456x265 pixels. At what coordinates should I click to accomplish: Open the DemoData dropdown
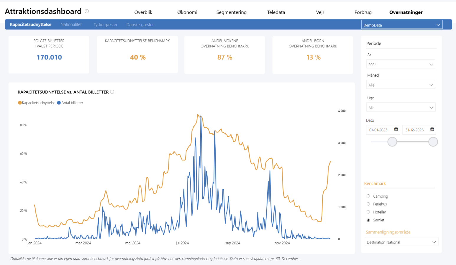pos(402,25)
